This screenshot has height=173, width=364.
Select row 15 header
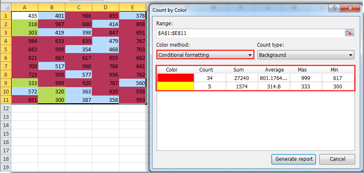click(6, 133)
